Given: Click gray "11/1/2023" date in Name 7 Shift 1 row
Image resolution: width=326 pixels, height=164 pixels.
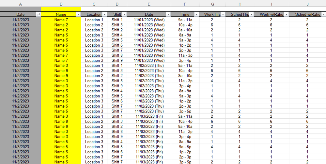Looking at the screenshot, I should [20, 20].
